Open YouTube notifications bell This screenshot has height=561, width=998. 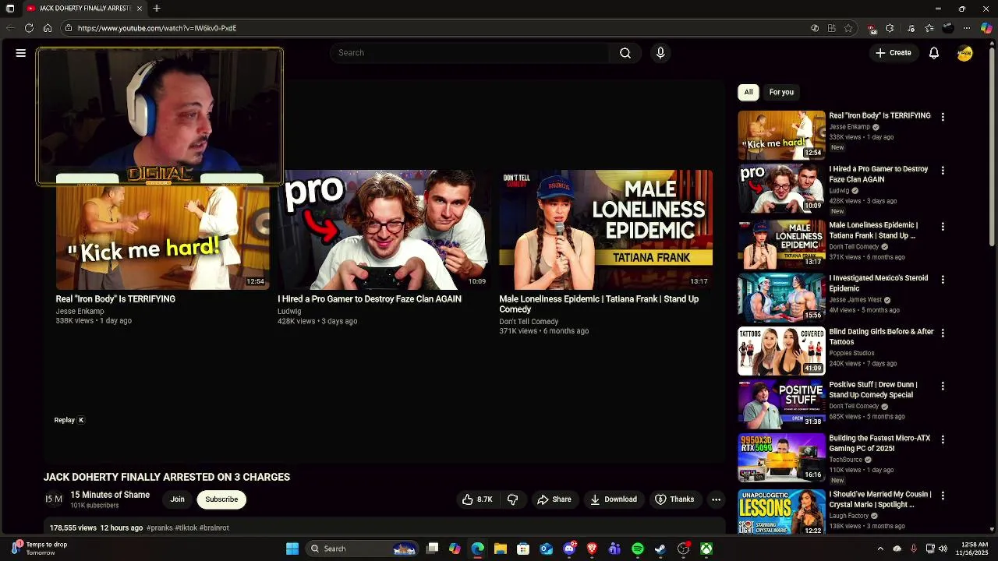pyautogui.click(x=933, y=53)
